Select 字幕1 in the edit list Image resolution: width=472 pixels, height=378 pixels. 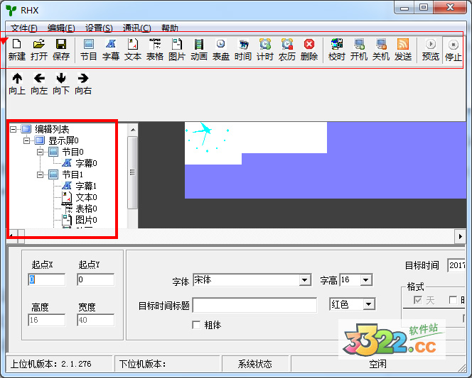[86, 186]
